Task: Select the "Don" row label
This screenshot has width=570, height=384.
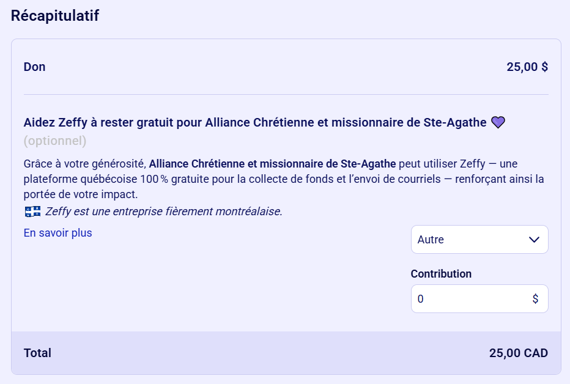Action: [x=35, y=67]
